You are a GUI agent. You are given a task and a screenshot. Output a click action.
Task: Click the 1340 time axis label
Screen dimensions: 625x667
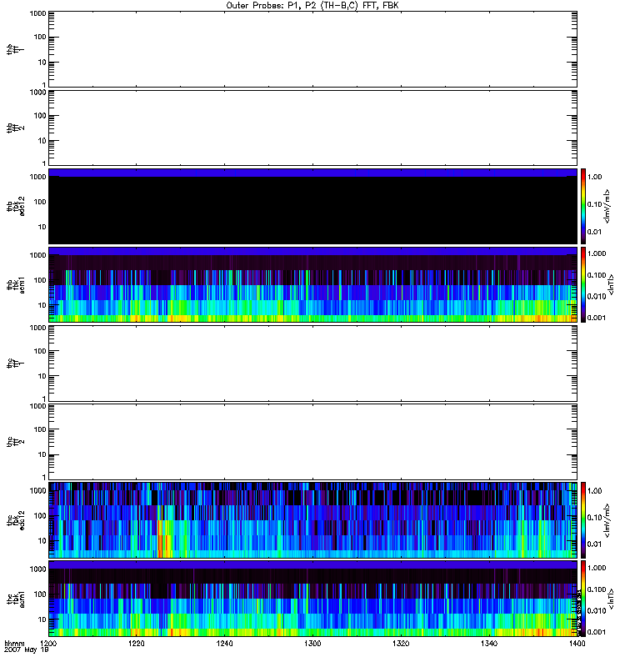488,645
